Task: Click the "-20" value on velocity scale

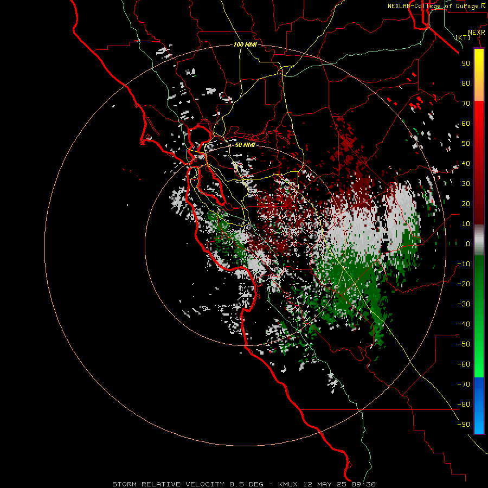Action: [464, 284]
